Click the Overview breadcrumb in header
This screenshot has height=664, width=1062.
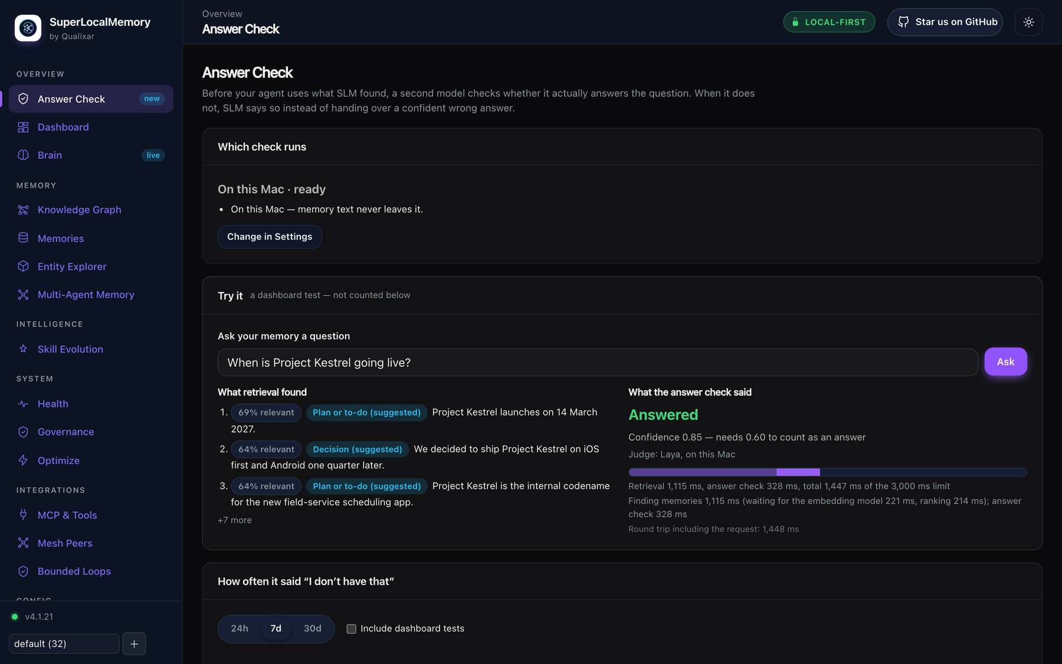pos(222,14)
